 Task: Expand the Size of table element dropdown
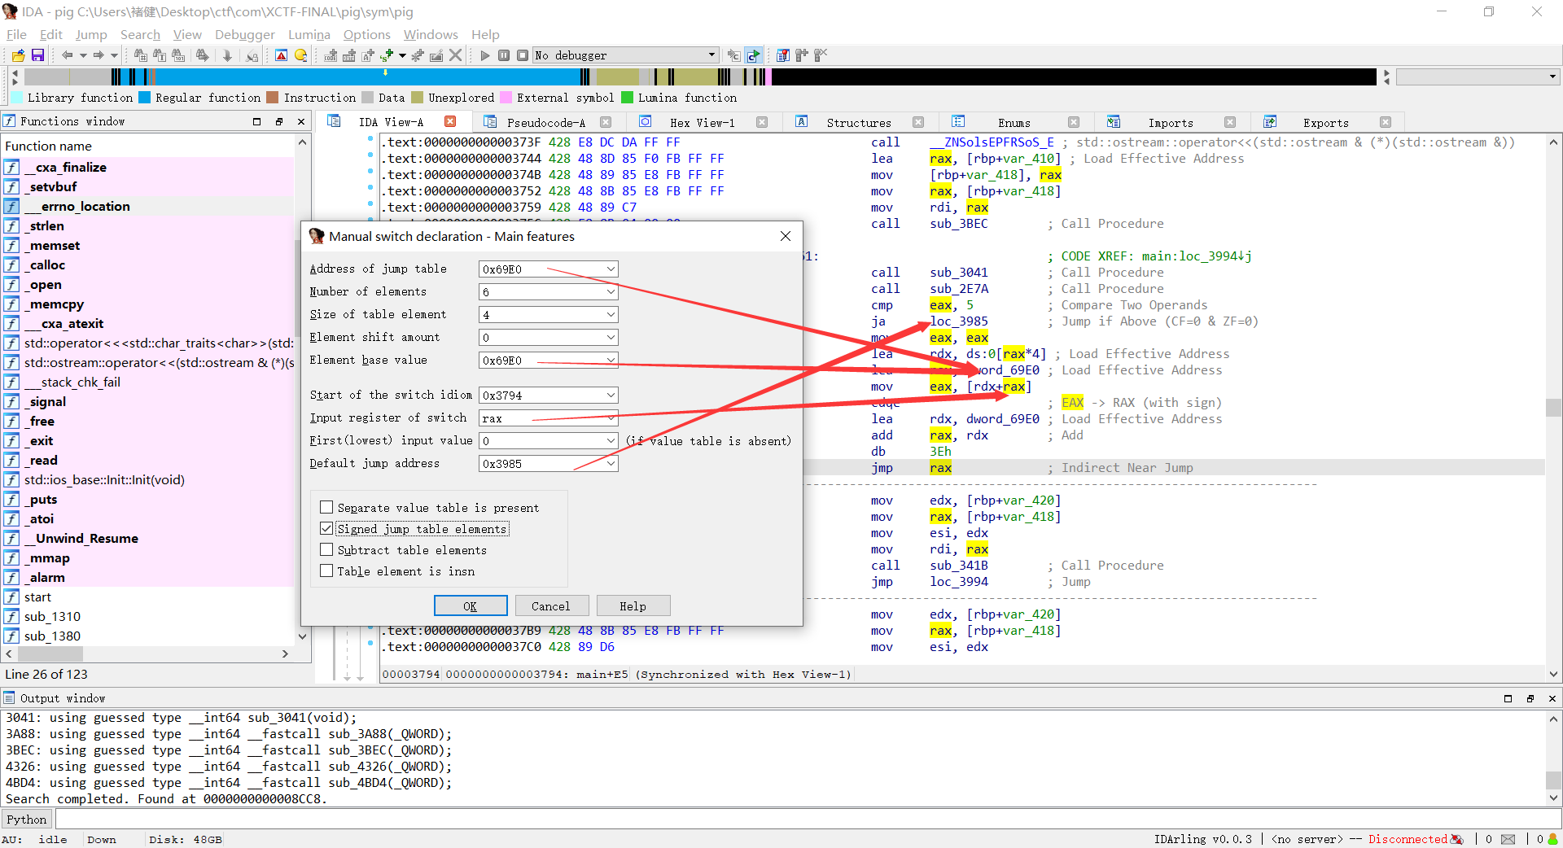tap(611, 315)
